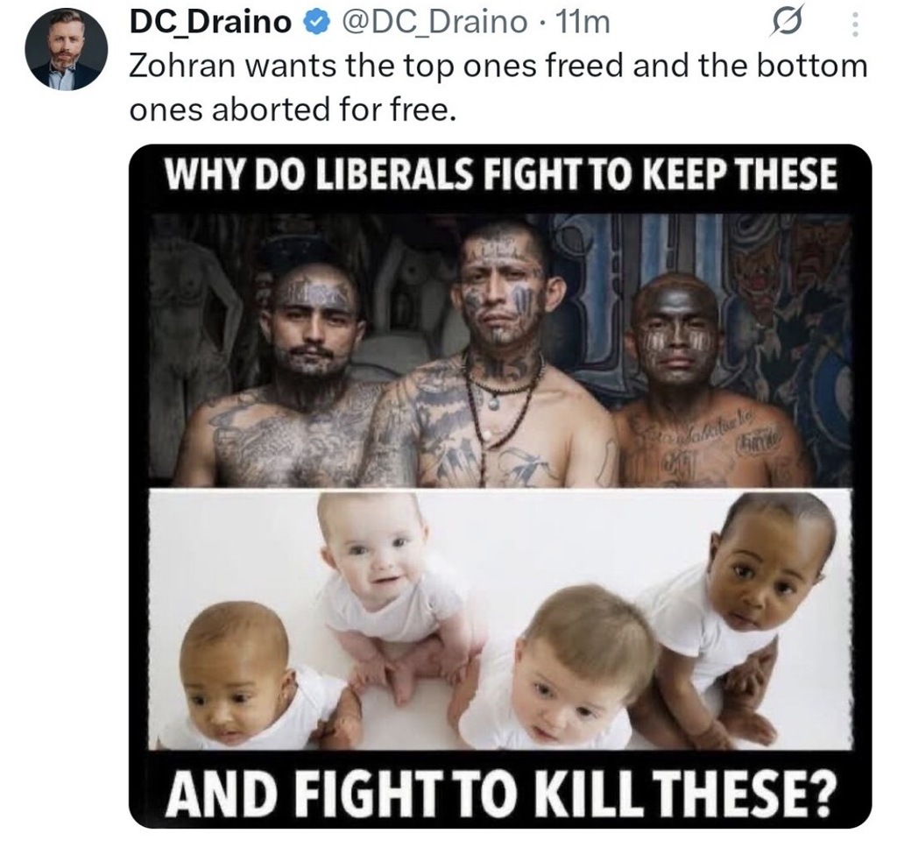Click the DC_Draino display name
This screenshot has width=897, height=847.
pos(210,23)
